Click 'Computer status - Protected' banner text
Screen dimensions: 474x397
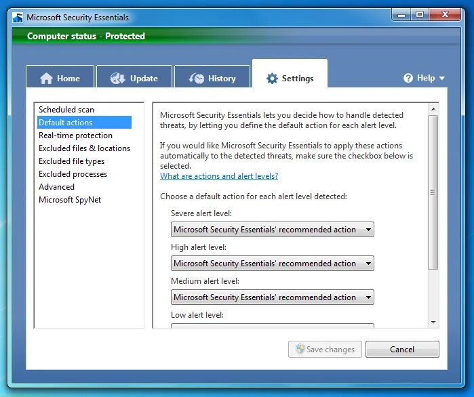pos(86,36)
